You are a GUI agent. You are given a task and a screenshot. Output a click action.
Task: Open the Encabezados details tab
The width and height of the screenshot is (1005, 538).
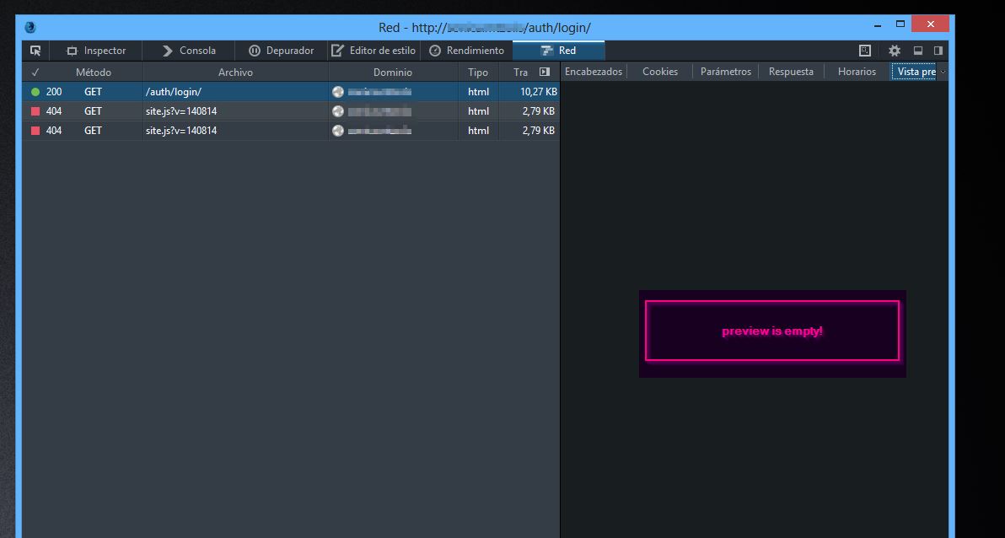pos(594,72)
